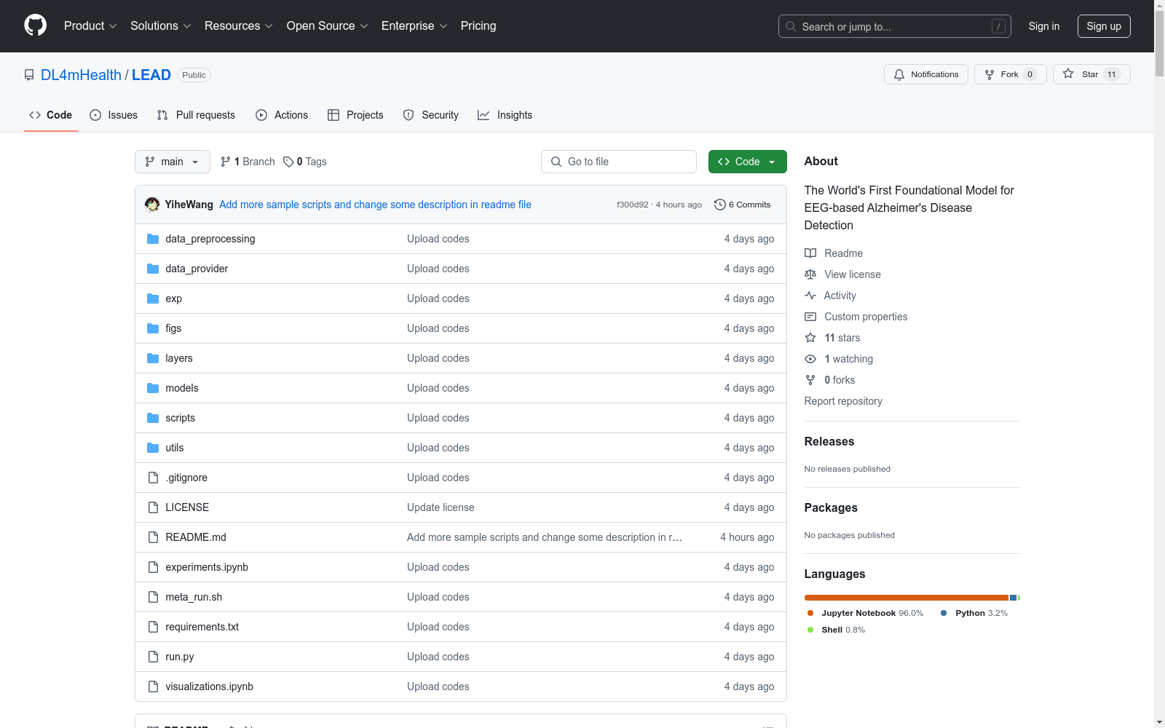Viewport: 1165px width, 728px height.
Task: Click the commit history clock icon
Action: (x=720, y=205)
